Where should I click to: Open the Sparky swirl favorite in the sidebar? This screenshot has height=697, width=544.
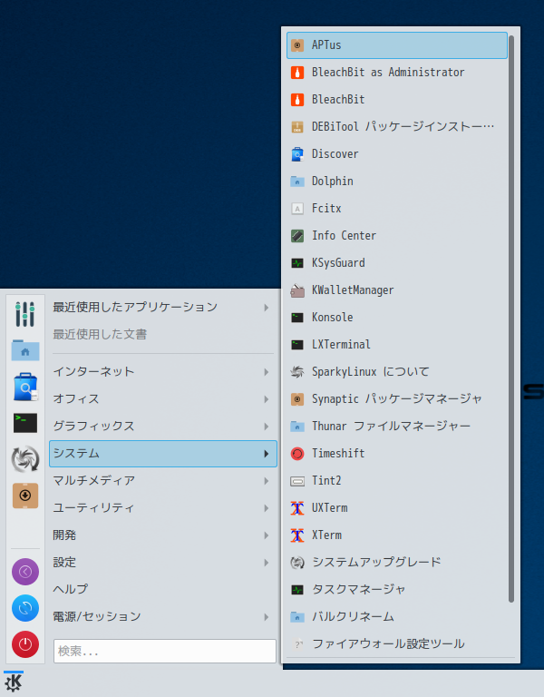pos(25,459)
